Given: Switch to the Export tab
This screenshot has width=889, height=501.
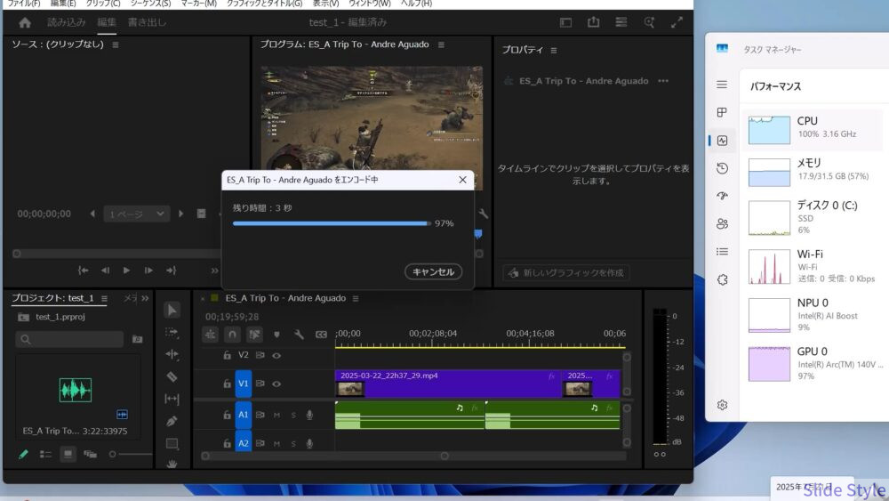Looking at the screenshot, I should pos(147,23).
